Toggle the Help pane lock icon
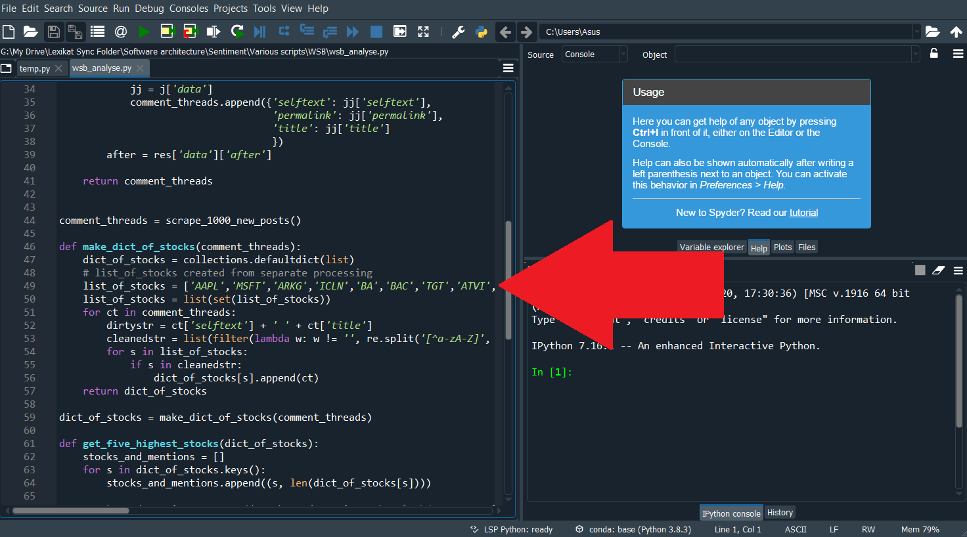This screenshot has height=537, width=967. [933, 54]
